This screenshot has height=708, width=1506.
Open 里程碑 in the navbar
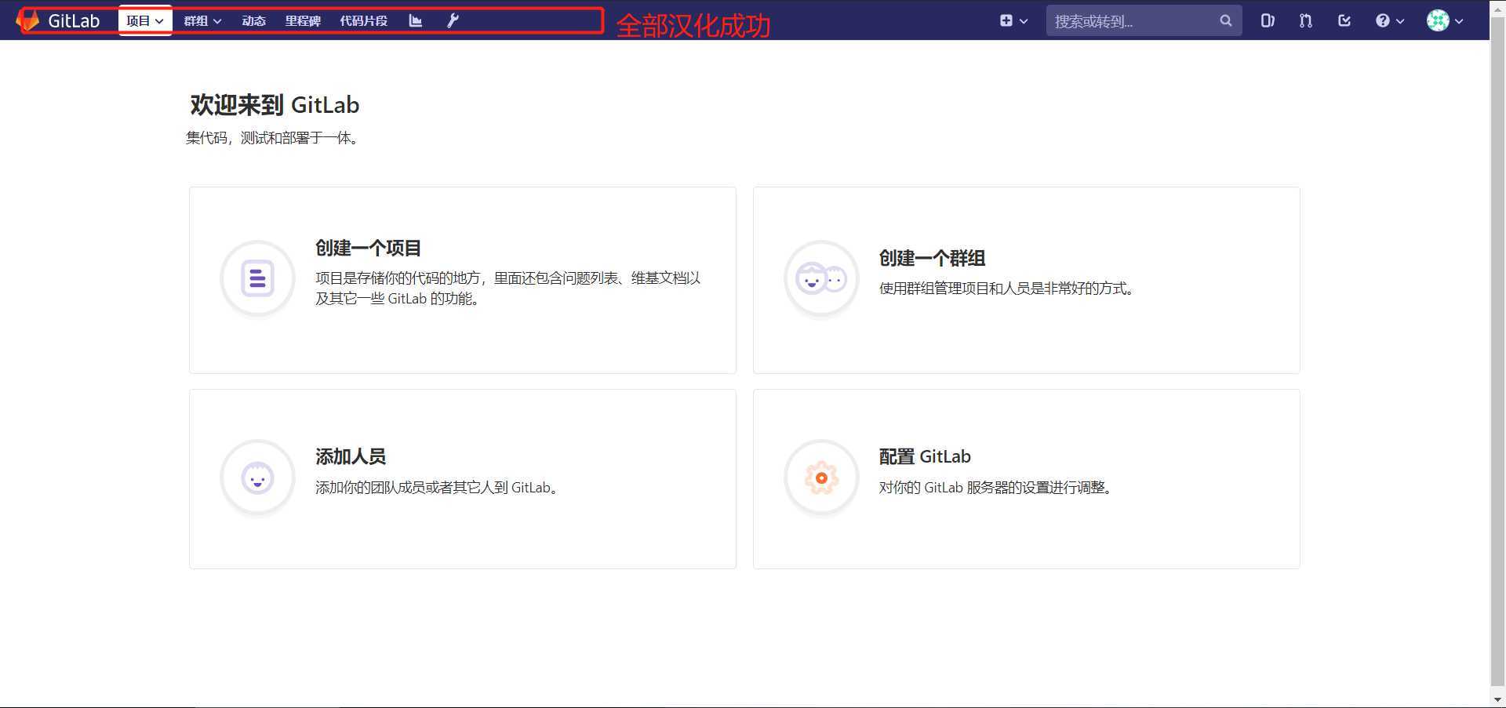click(303, 21)
